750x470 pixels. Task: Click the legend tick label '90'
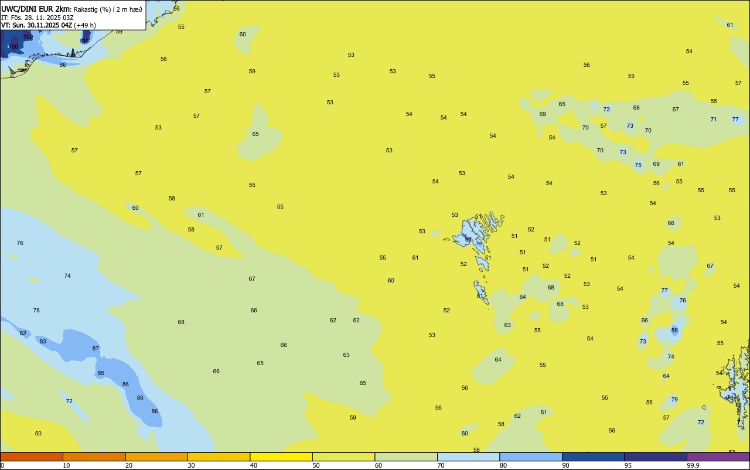(x=565, y=465)
